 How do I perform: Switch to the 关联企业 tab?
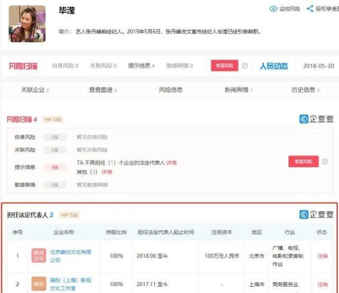coord(35,90)
